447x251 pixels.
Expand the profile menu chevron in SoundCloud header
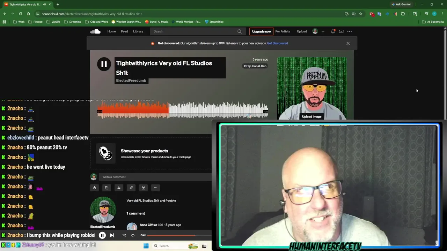point(323,31)
